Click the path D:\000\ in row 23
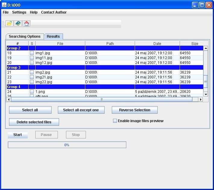The height and width of the screenshot is (190, 214). [91, 82]
